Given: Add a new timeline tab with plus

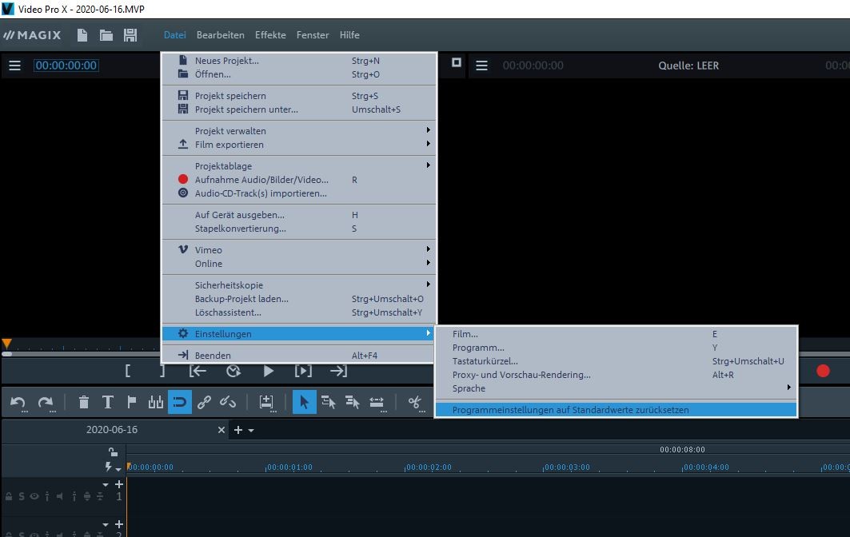Looking at the screenshot, I should tap(238, 430).
